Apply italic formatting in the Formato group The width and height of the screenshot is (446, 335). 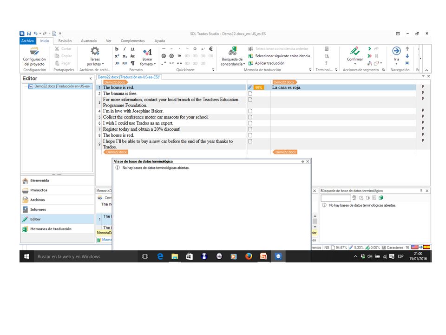pos(125,49)
